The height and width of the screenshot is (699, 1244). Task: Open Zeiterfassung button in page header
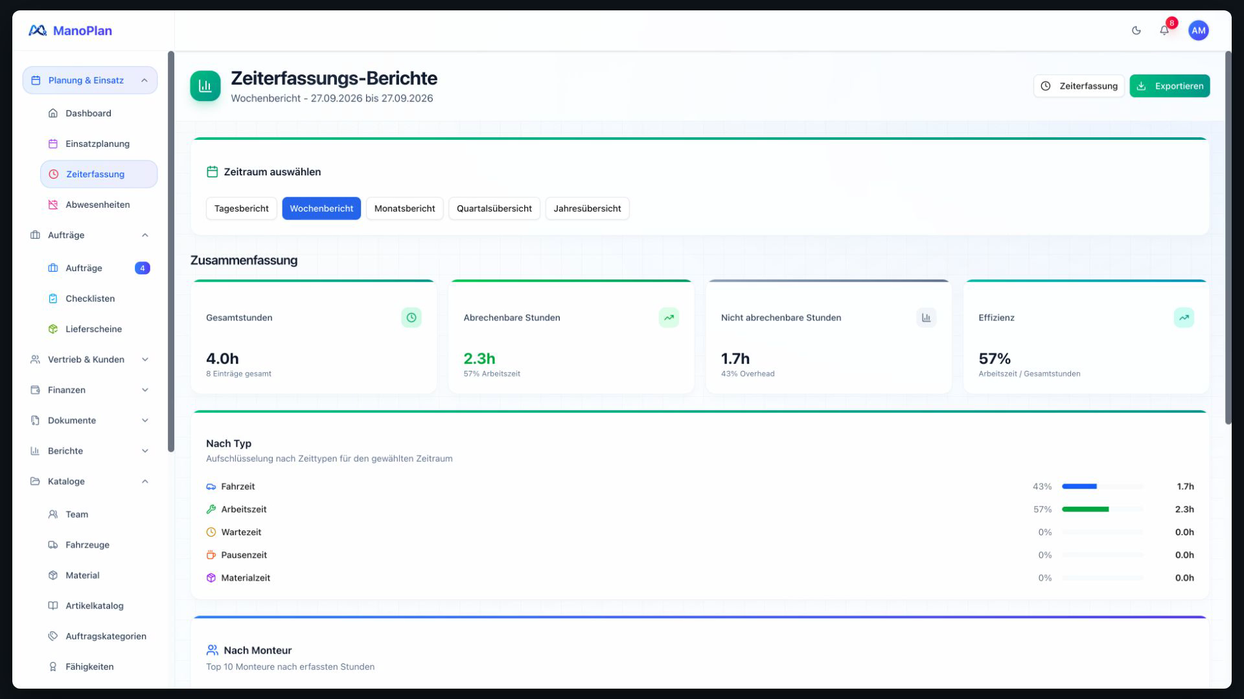pos(1079,86)
